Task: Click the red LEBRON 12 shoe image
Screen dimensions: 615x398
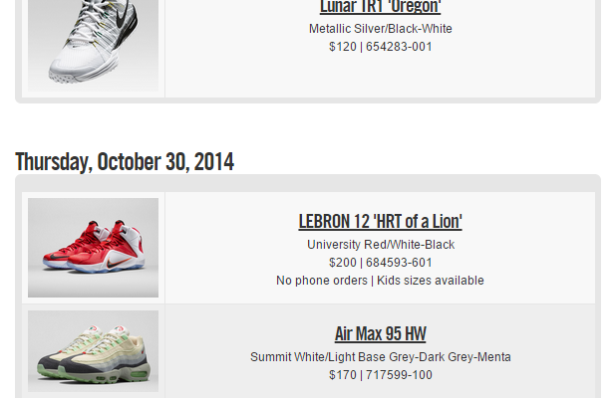Action: [93, 247]
